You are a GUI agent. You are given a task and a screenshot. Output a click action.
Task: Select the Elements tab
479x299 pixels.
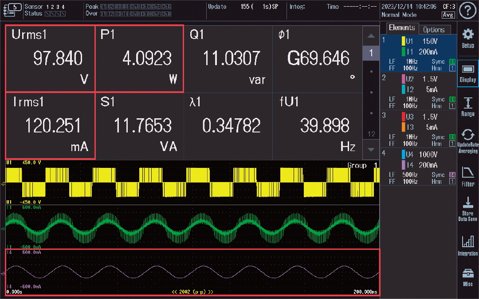pyautogui.click(x=402, y=28)
